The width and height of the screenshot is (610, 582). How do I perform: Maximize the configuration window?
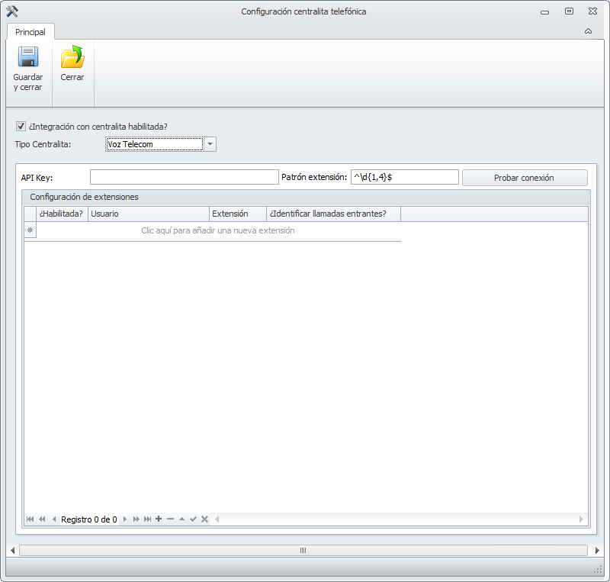[569, 11]
